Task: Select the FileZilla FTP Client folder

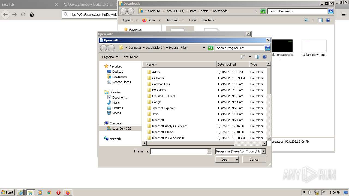Action: point(164,96)
